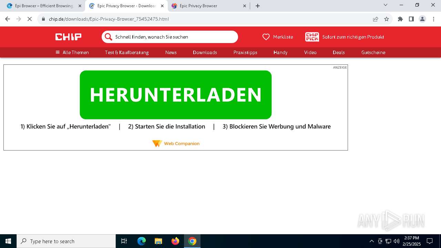
Task: Share this page via share icon
Action: click(x=376, y=19)
